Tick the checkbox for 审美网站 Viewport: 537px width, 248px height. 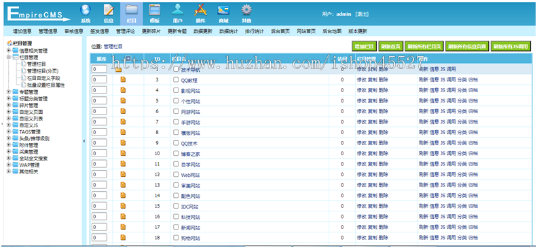[176, 185]
